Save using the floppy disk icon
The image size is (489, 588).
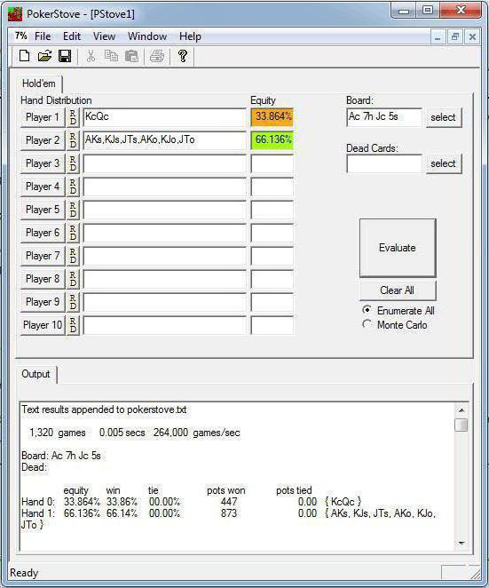point(65,56)
